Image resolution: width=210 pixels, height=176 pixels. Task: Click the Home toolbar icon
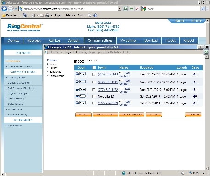pos(25,15)
